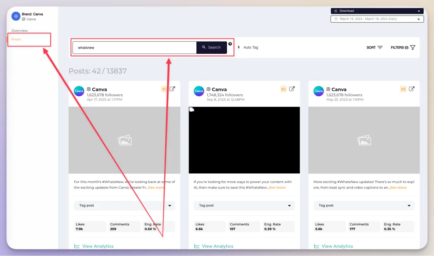Click video camera icon on Sep 8 post
This screenshot has width=434, height=256.
coord(192,110)
